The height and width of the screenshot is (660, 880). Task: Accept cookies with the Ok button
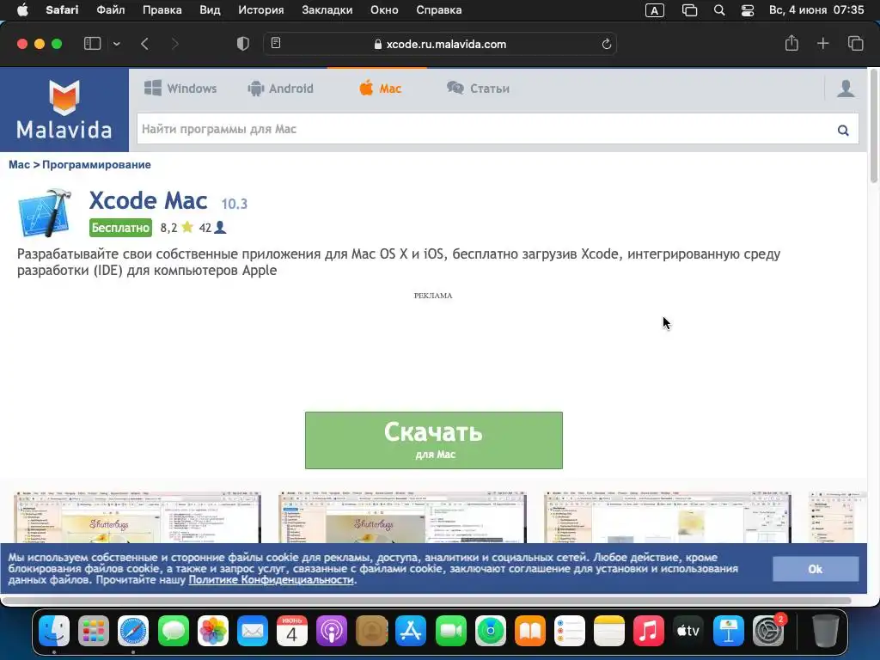816,569
